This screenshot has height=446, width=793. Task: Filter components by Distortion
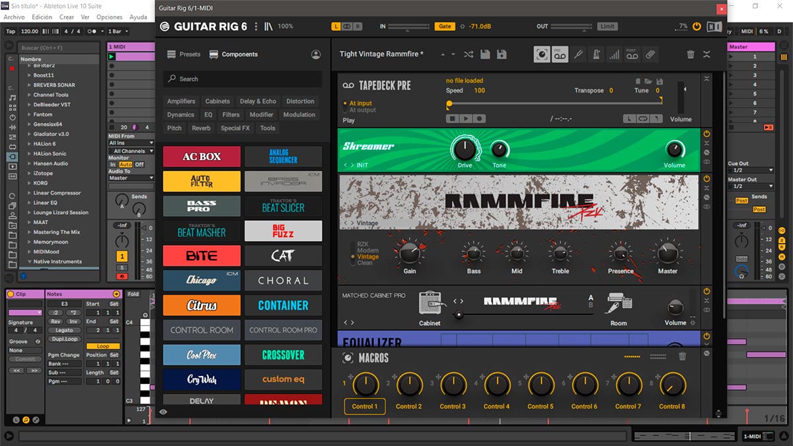(300, 101)
